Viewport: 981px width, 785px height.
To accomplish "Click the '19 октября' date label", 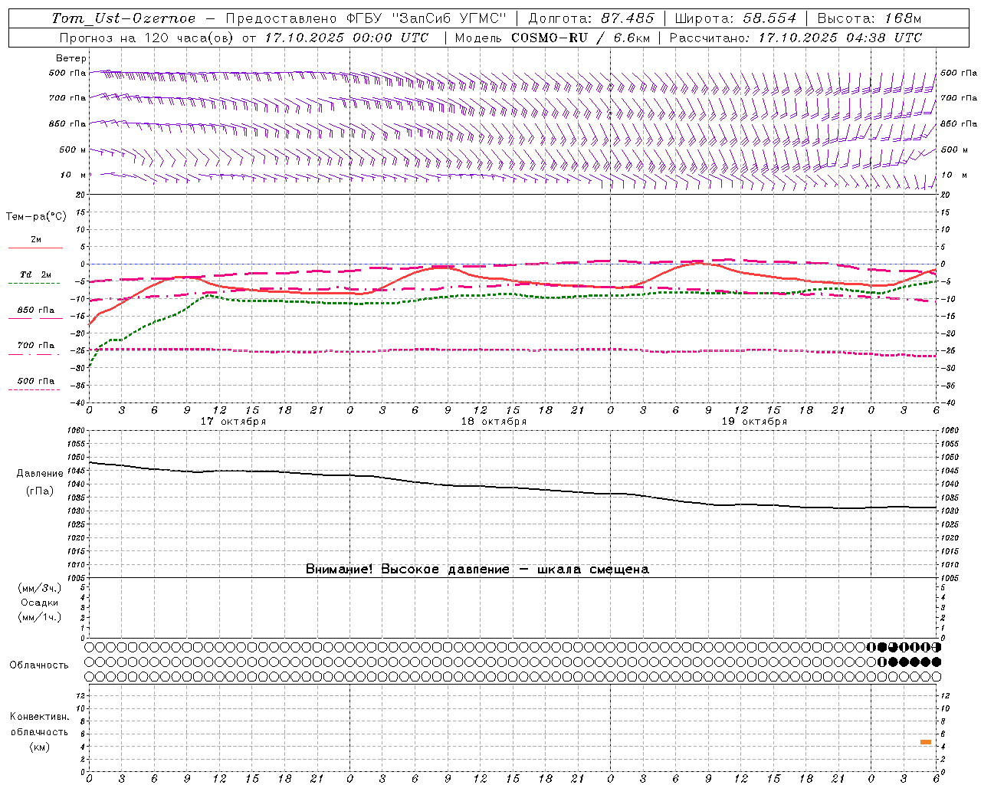I will point(754,421).
